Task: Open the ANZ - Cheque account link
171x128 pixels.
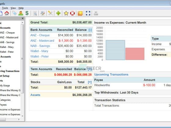Action: [x=40, y=35]
